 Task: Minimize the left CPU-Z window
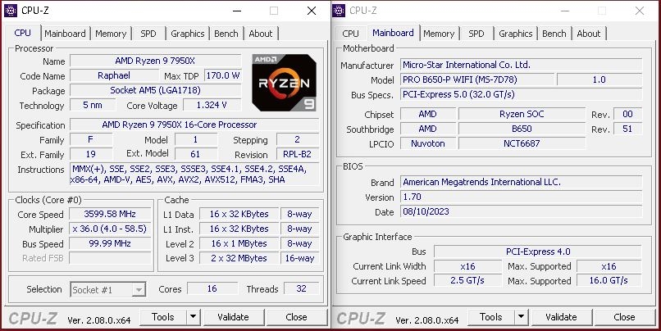[237, 11]
